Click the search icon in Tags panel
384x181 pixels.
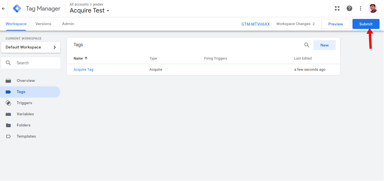coord(307,45)
